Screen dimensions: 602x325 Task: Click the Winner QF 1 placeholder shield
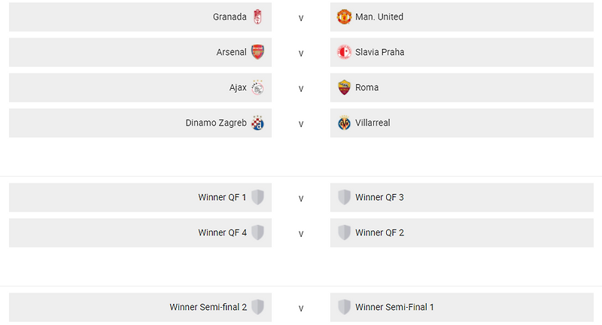[257, 197]
